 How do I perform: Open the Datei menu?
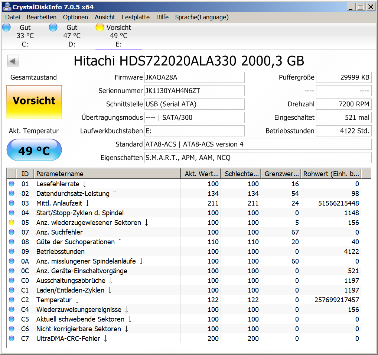coord(13,17)
